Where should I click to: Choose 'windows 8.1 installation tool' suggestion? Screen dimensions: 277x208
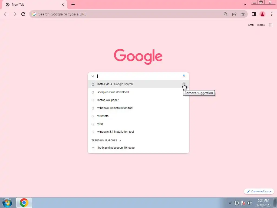138,132
